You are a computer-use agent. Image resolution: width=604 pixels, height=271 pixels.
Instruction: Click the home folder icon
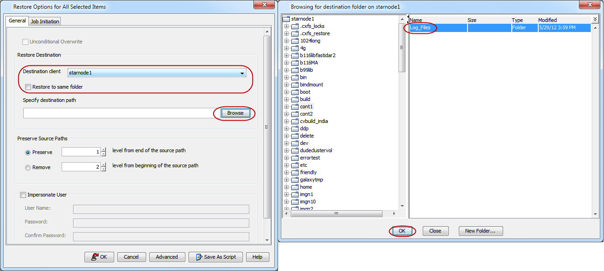[294, 187]
